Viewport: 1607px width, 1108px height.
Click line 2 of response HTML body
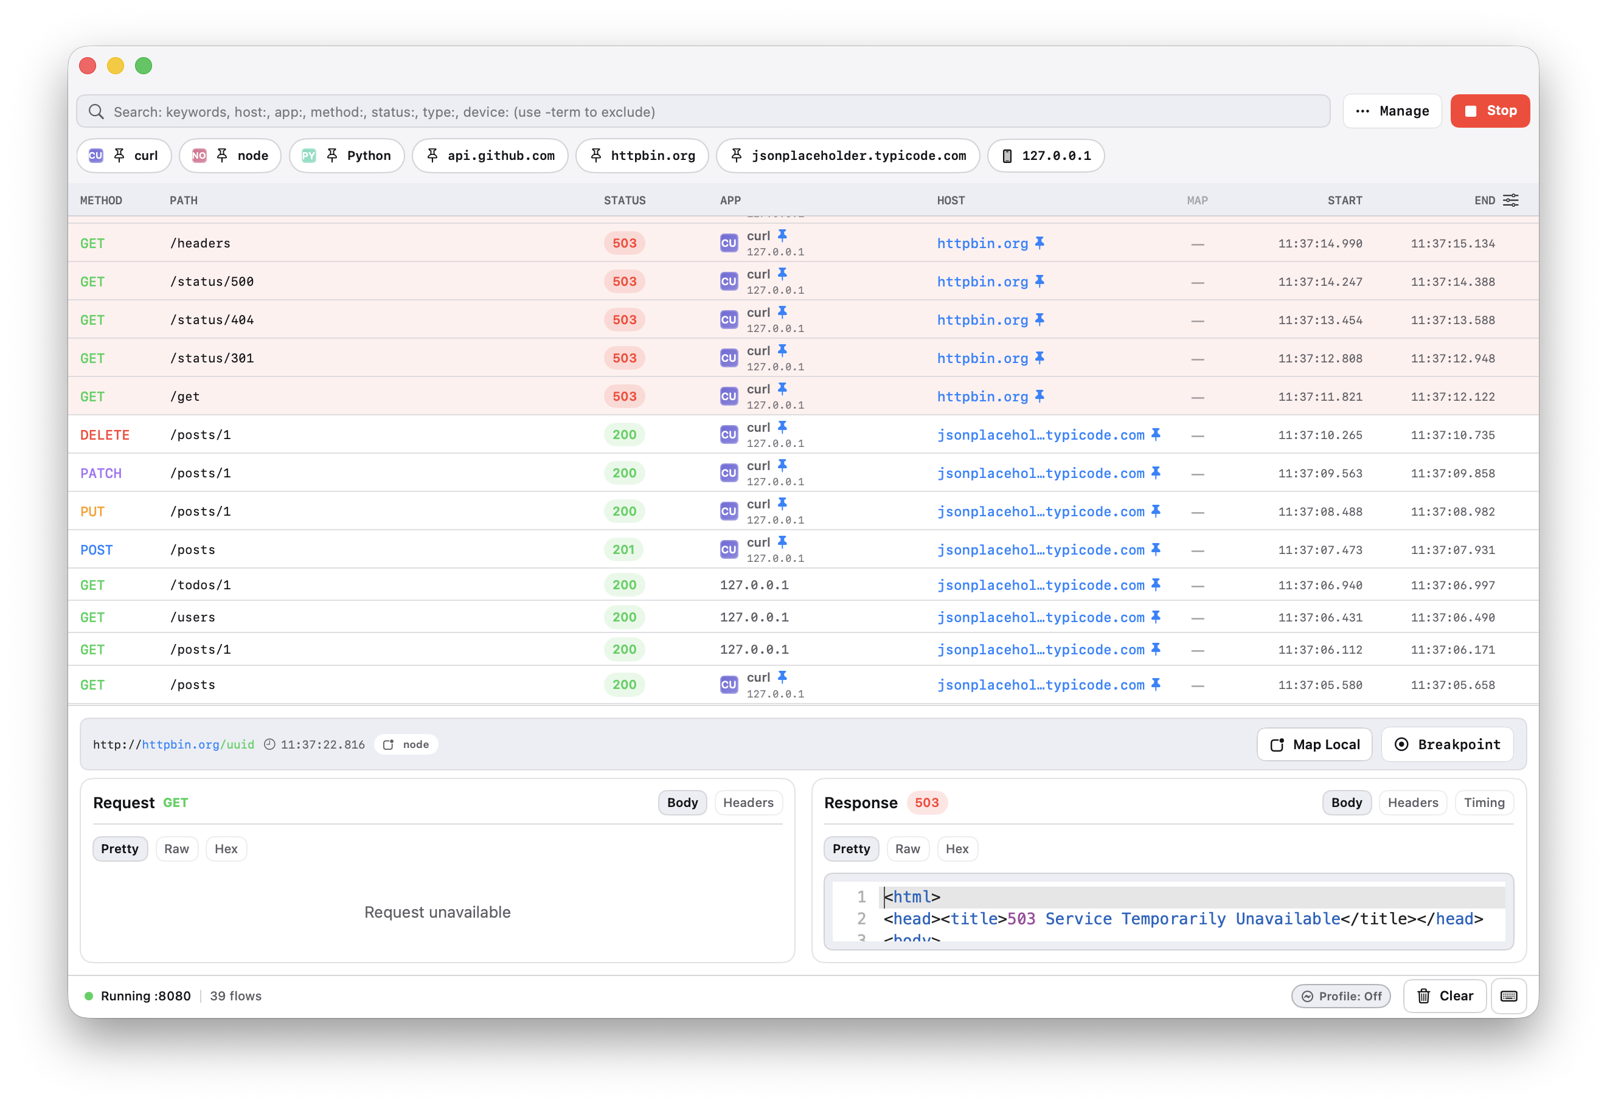pos(1183,918)
